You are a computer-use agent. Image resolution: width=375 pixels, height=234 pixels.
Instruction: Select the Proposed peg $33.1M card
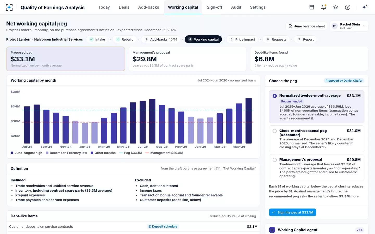pyautogui.click(x=66, y=59)
